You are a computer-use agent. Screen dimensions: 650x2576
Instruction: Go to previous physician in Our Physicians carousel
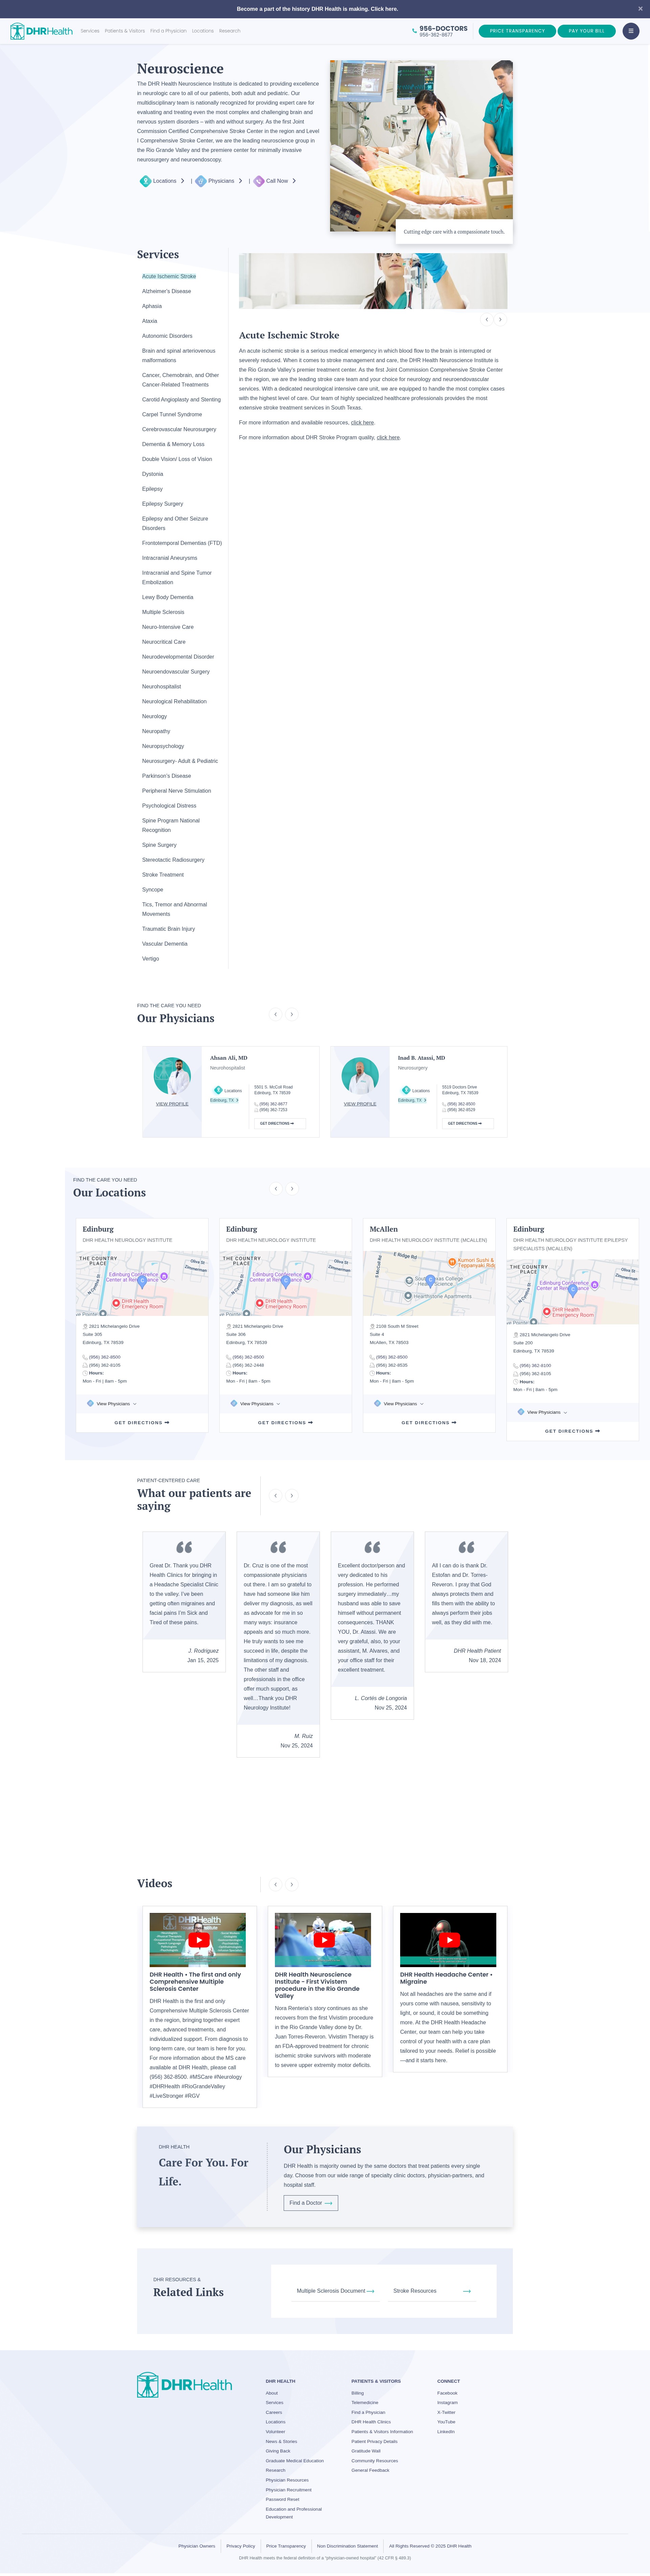[276, 1014]
